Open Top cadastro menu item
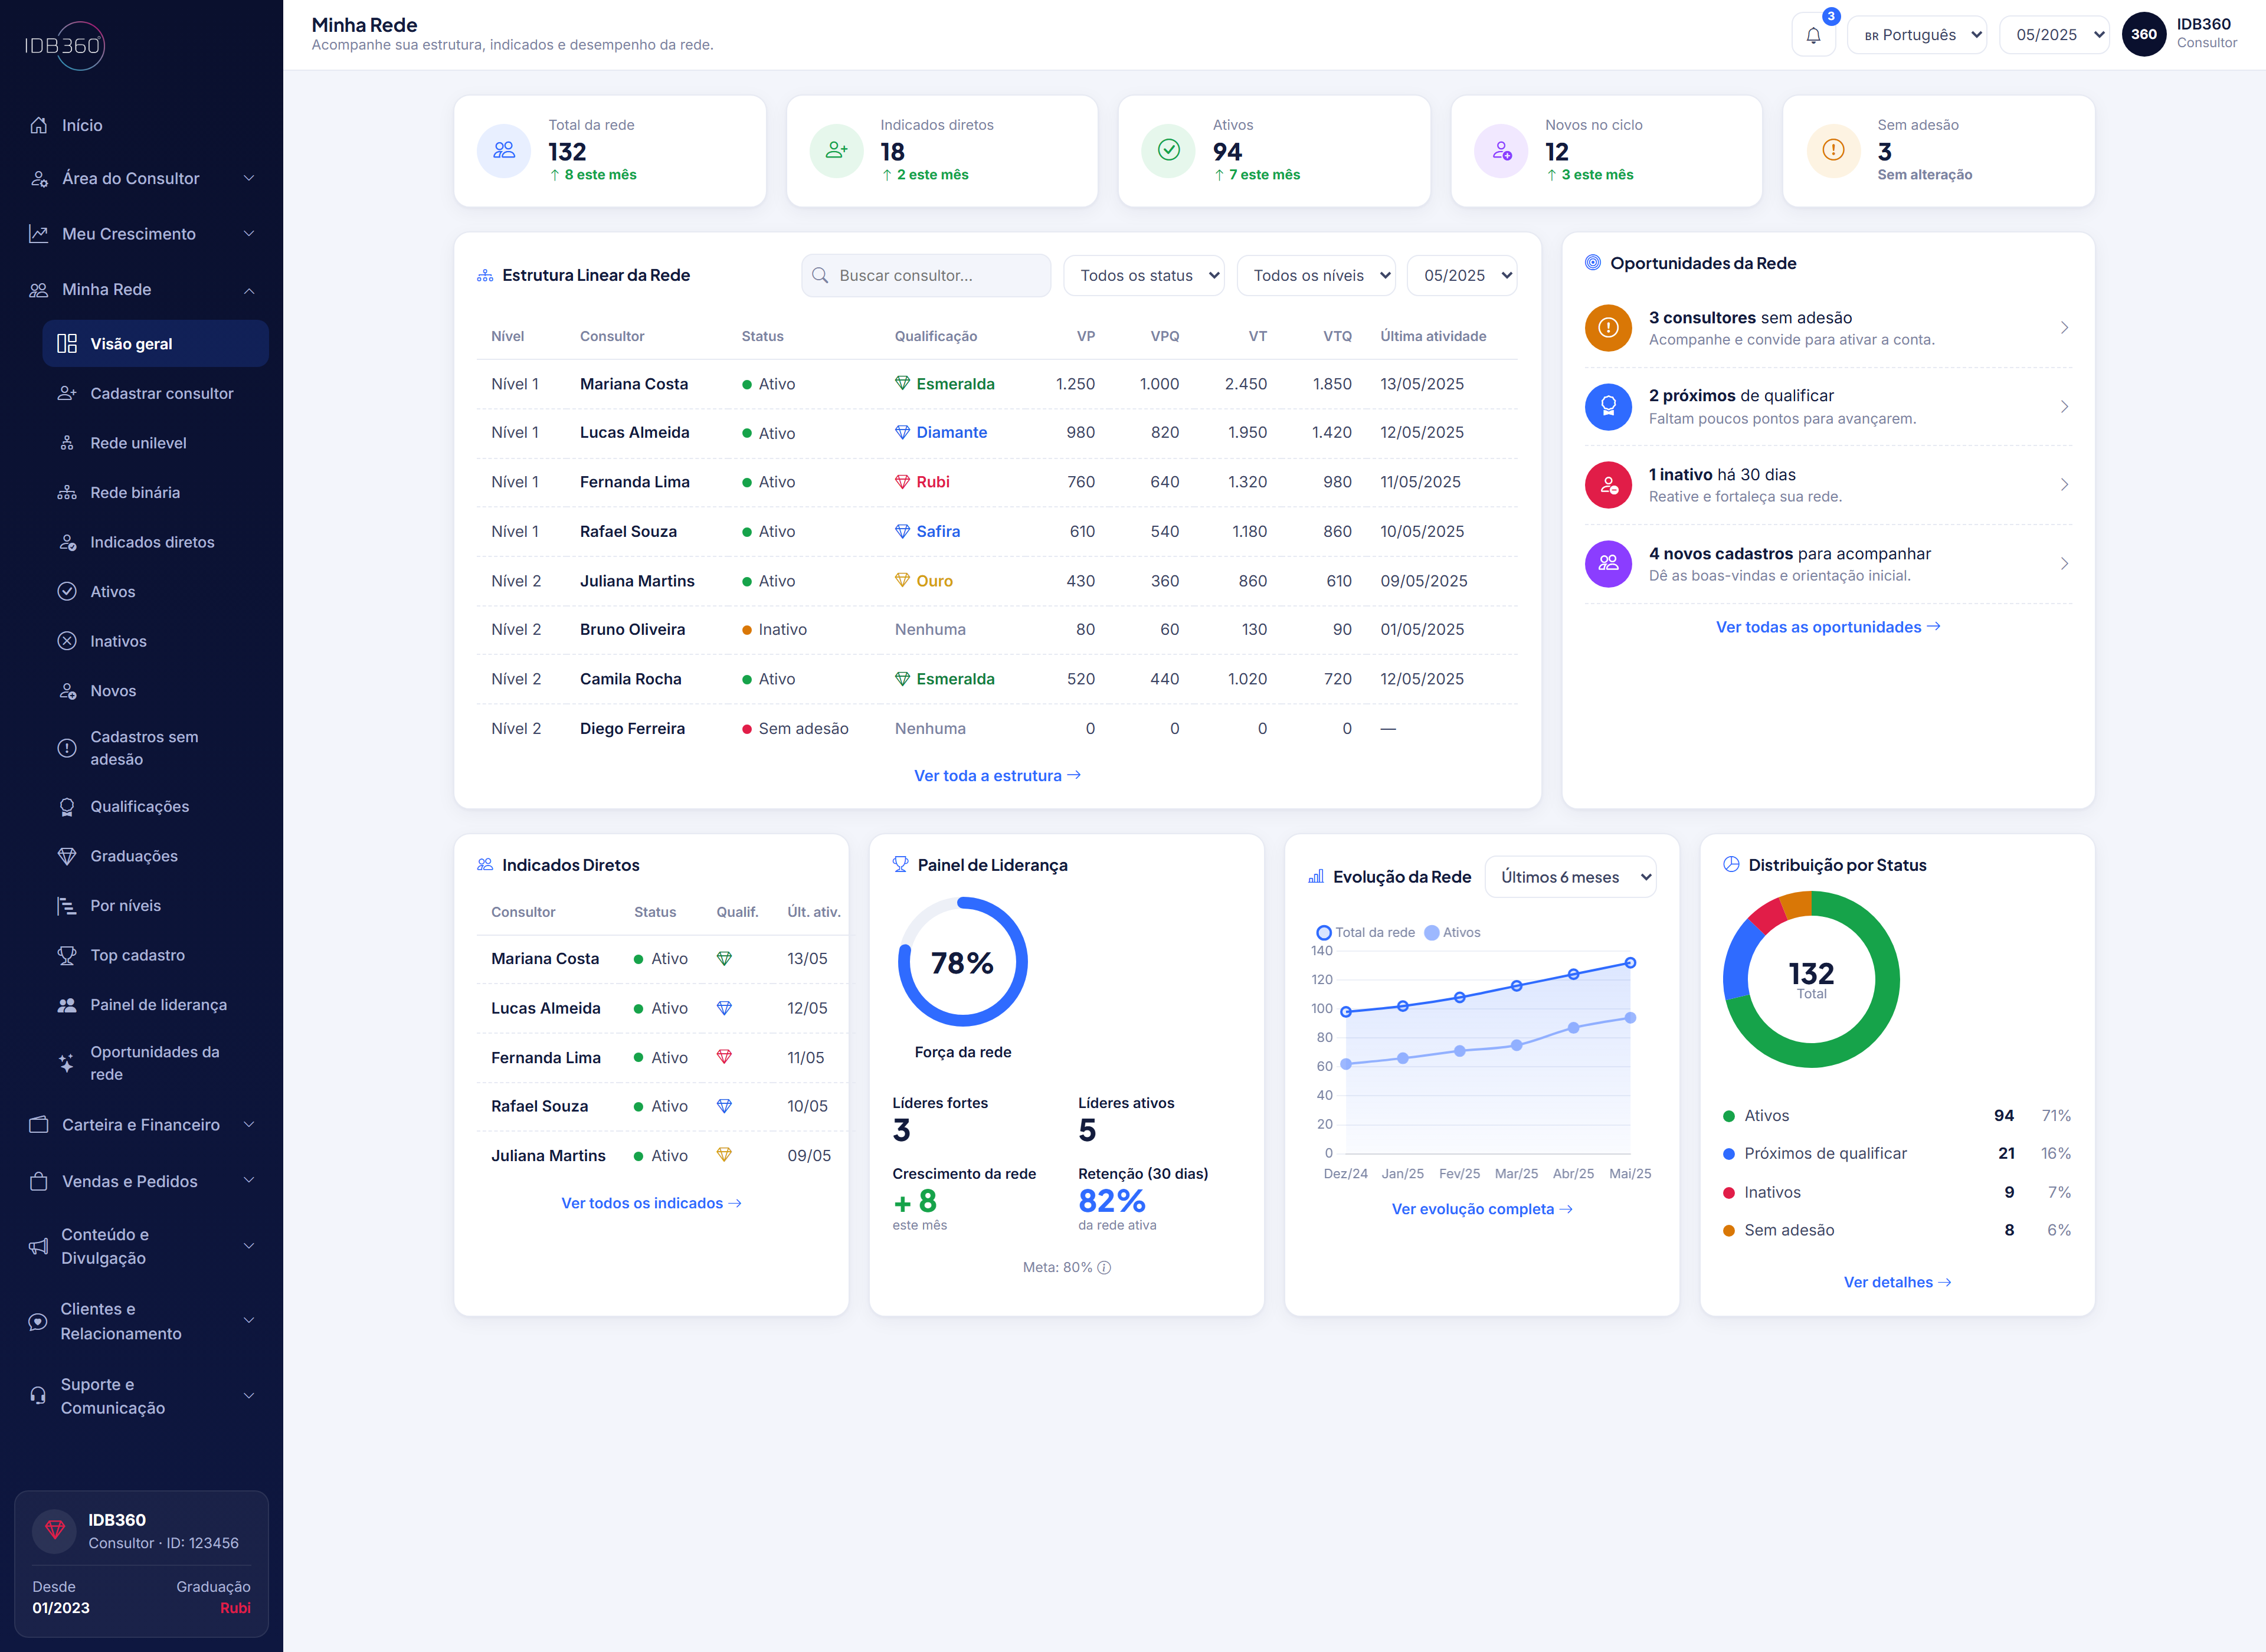 [x=155, y=955]
